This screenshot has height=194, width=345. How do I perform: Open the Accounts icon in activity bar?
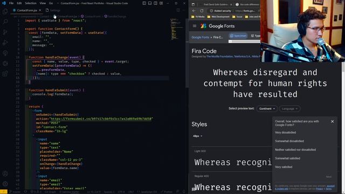pyautogui.click(x=5, y=174)
